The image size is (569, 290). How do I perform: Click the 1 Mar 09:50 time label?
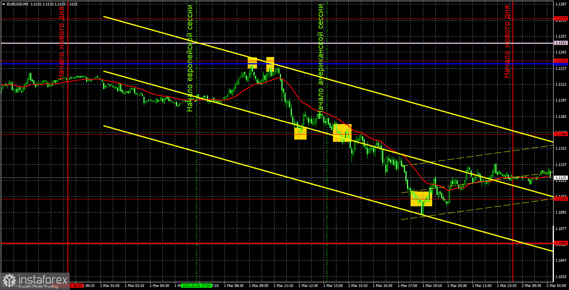click(259, 285)
